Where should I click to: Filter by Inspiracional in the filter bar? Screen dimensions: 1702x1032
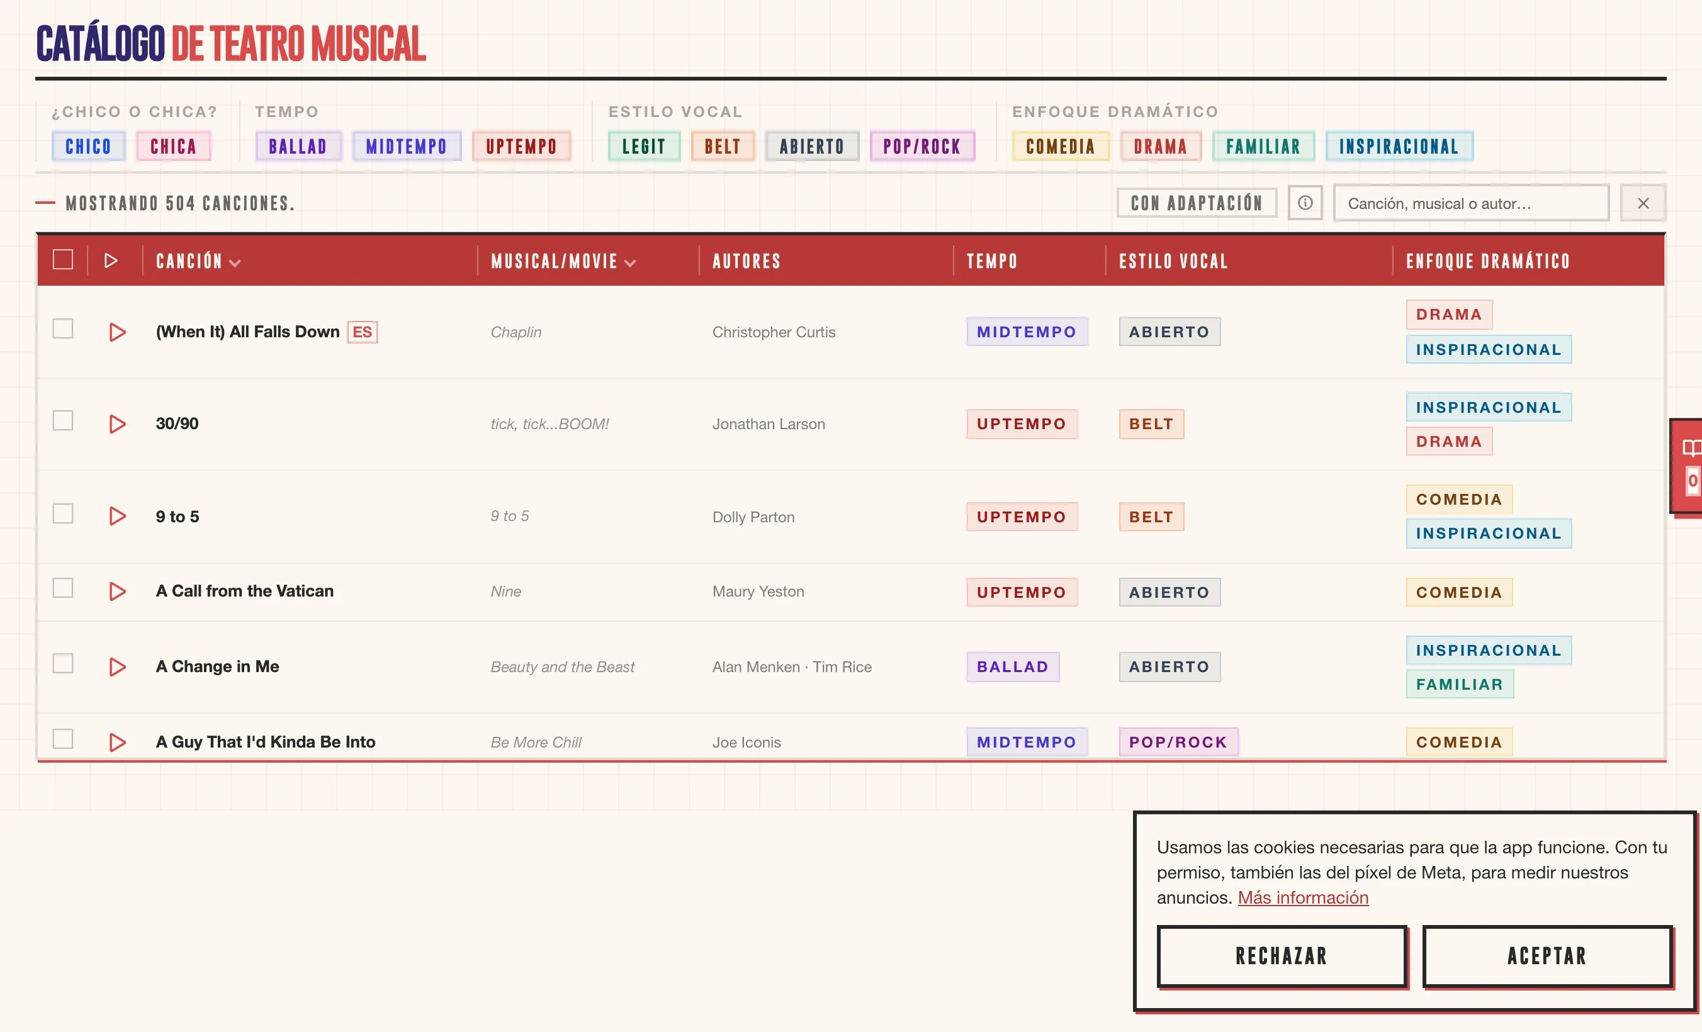coord(1399,147)
